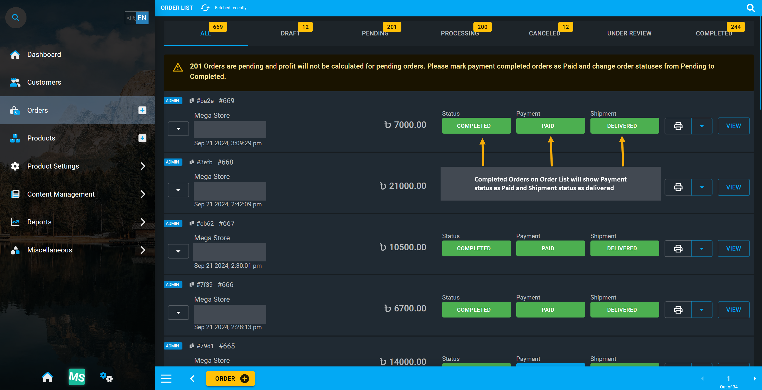Expand the dropdown arrow for order #669
The width and height of the screenshot is (762, 390).
click(x=178, y=128)
